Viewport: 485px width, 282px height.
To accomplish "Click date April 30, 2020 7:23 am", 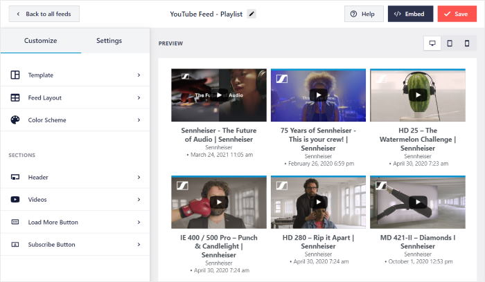I will coord(418,164).
